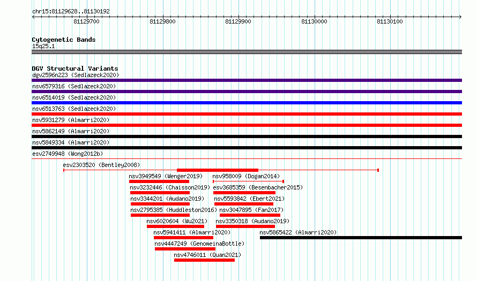Open nsv5865422 (Almarri2020) label
Image resolution: width=477 pixels, height=281 pixels.
click(x=298, y=232)
